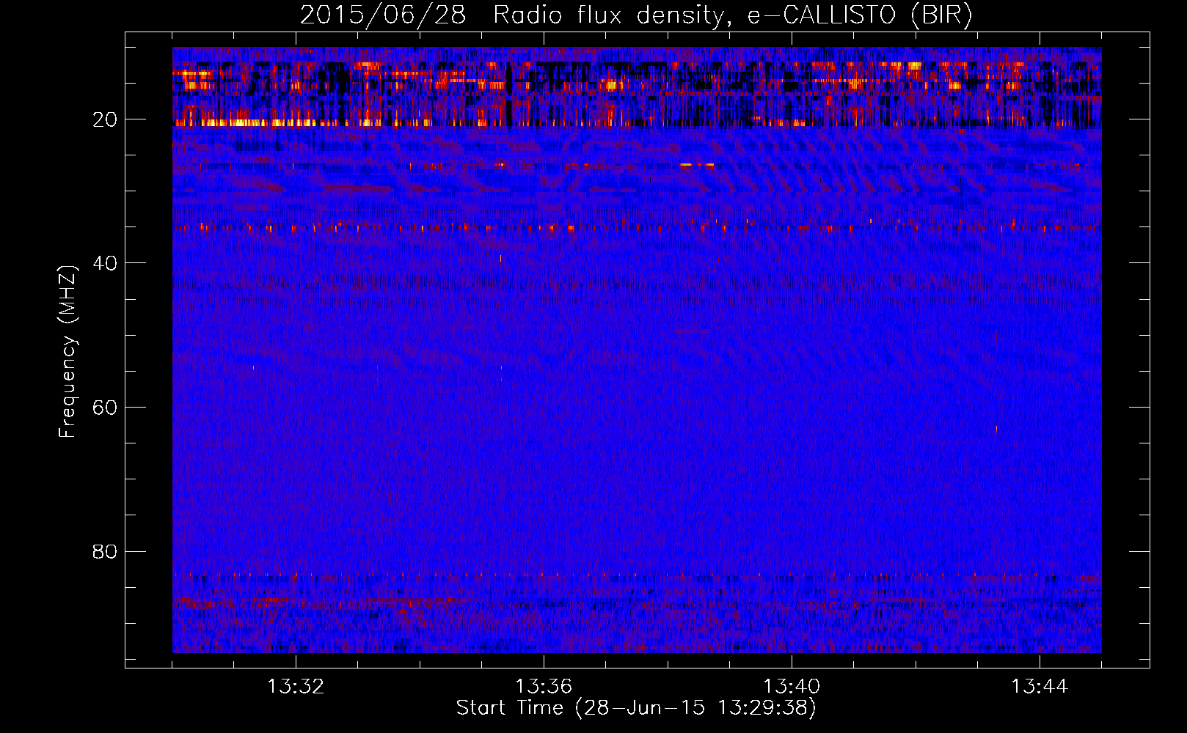Click the plot title '2015/06/28 Radio flux density, e-CALLISTO (BIR)'
The image size is (1187, 733).
point(636,15)
